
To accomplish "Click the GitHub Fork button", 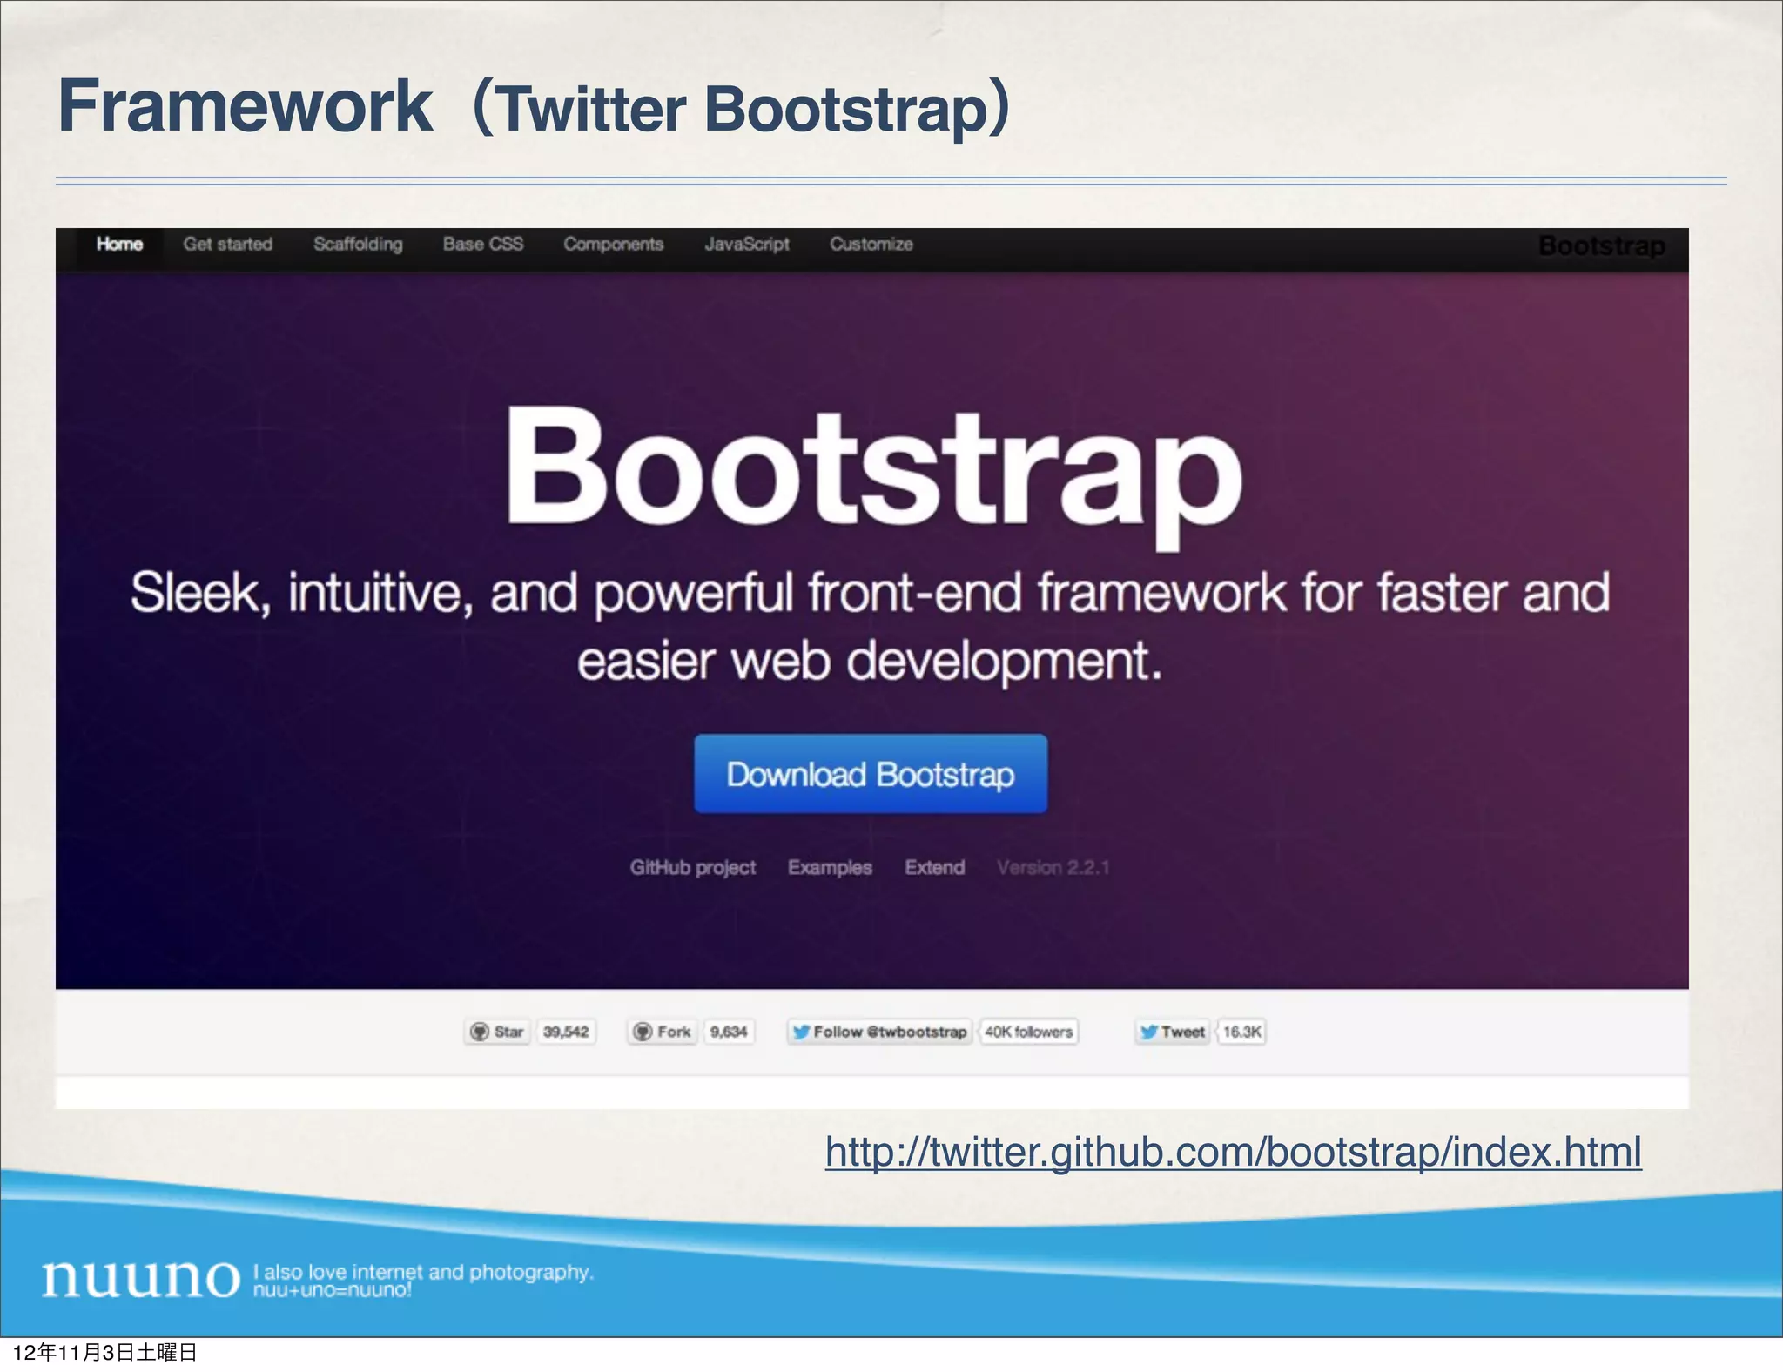I will (x=662, y=1032).
